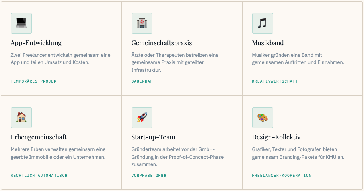The width and height of the screenshot is (364, 191).
Task: Open the Gemeinschaftspraxis heading
Action: [x=162, y=43]
